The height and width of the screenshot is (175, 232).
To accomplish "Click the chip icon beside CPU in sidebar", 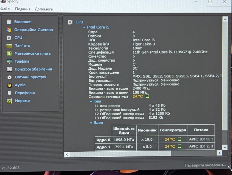I will click(x=9, y=38).
